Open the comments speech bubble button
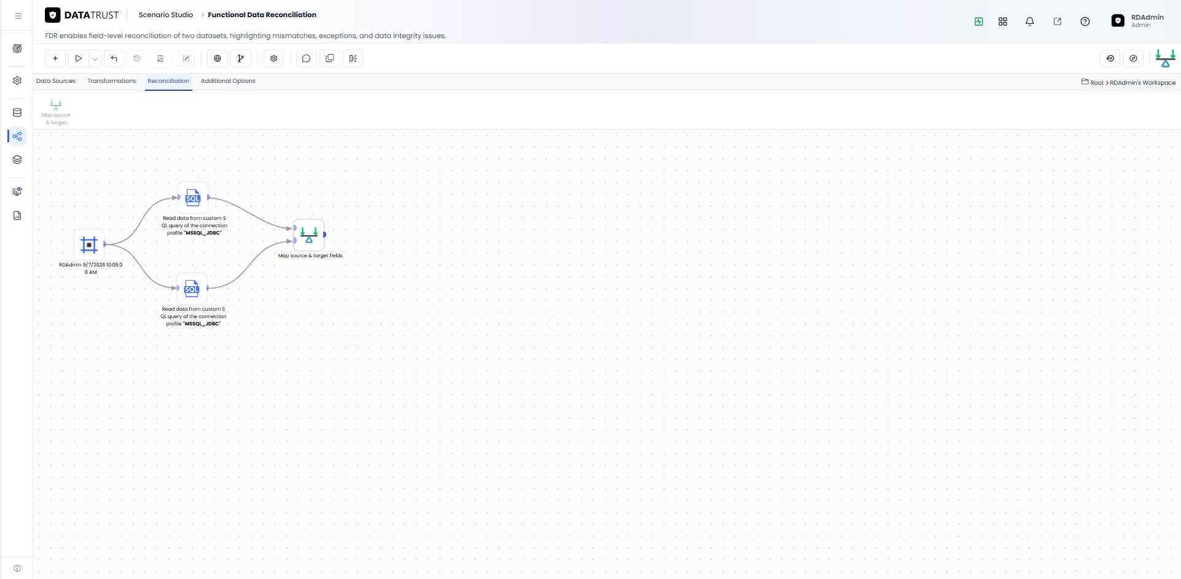This screenshot has height=579, width=1181. coord(306,58)
